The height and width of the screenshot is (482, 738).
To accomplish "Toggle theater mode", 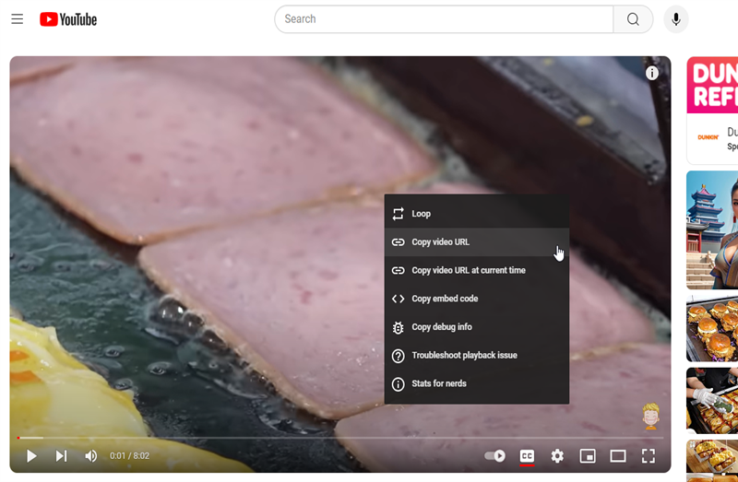I will [x=618, y=455].
